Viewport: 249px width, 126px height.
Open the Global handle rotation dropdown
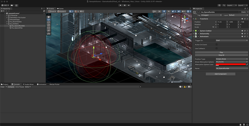point(62,11)
